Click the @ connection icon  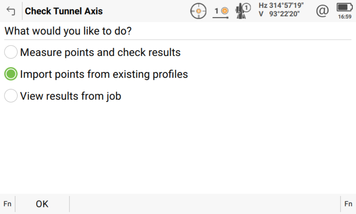322,11
